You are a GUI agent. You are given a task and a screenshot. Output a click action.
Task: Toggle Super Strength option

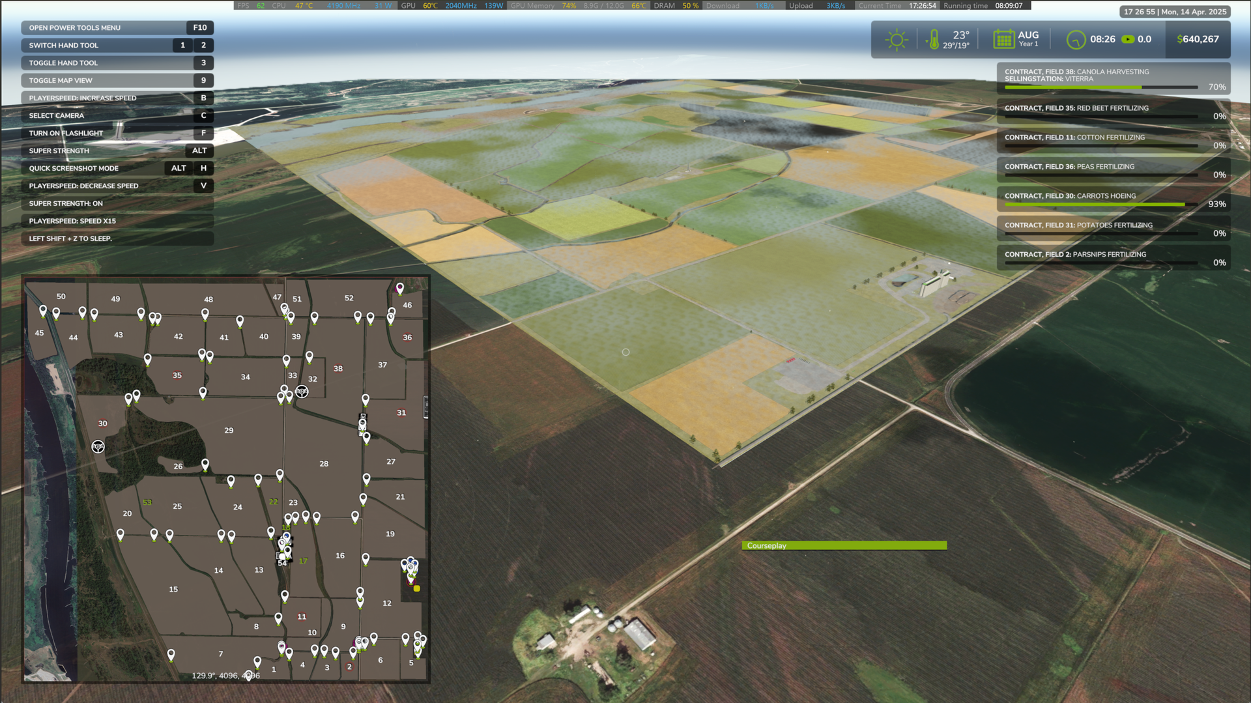pyautogui.click(x=117, y=151)
